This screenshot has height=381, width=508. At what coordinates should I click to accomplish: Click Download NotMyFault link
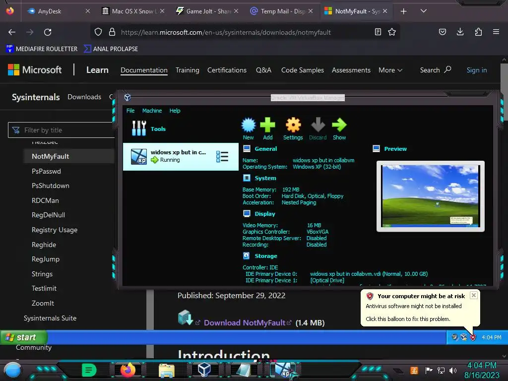point(245,322)
